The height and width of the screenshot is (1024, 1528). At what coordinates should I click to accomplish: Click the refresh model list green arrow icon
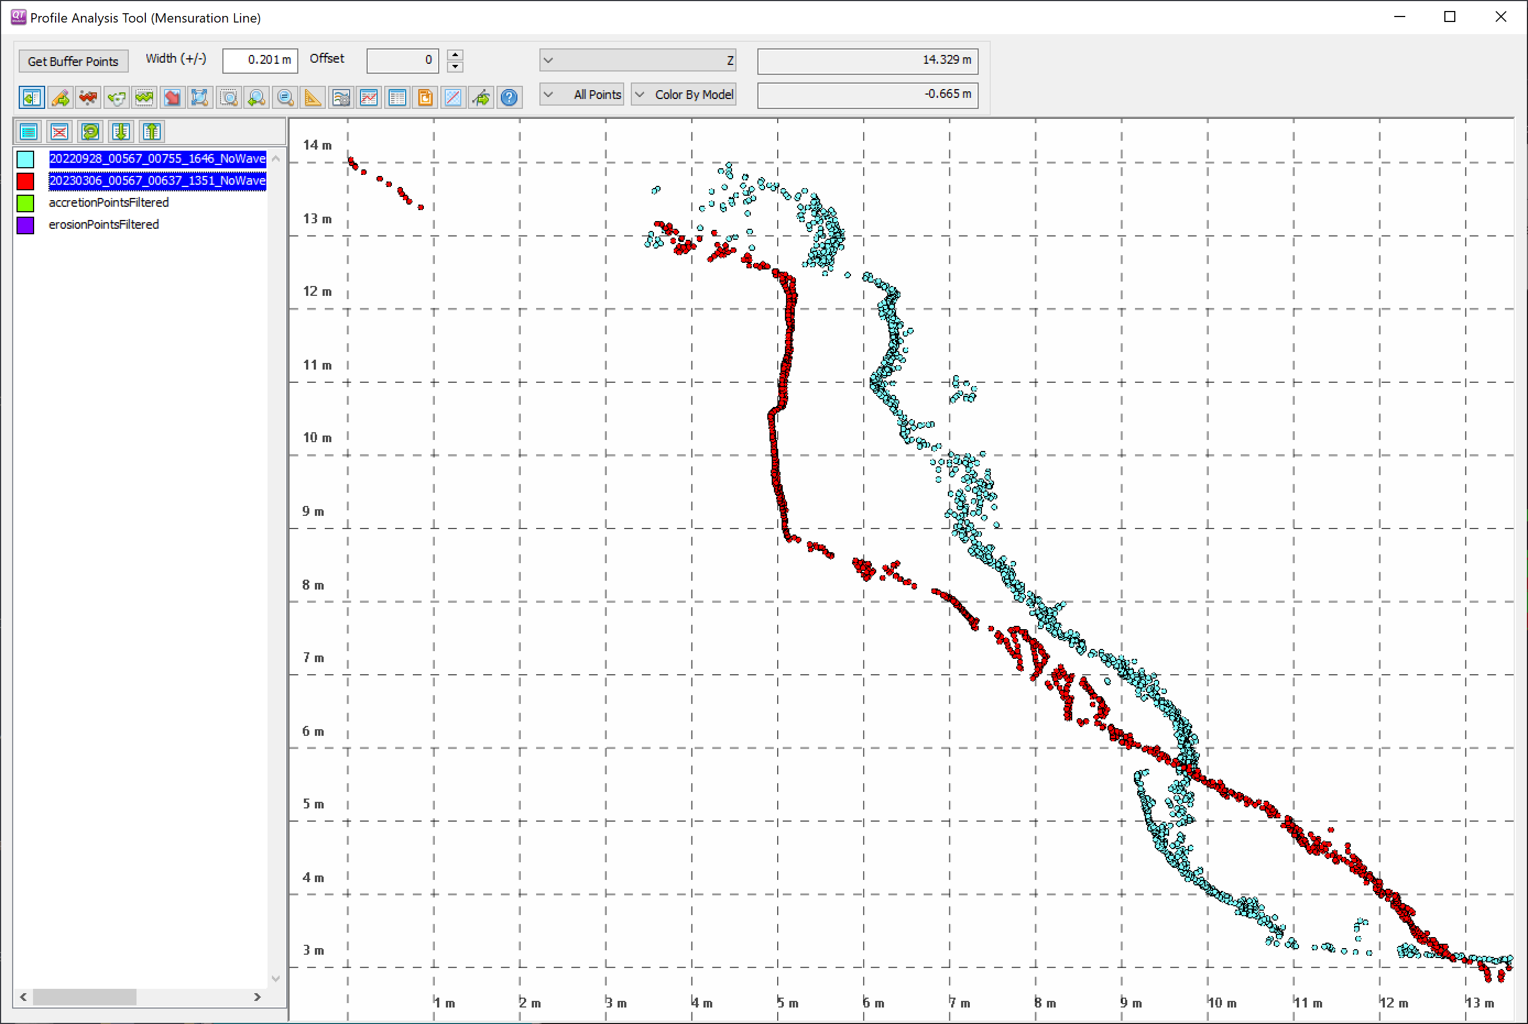[x=90, y=132]
